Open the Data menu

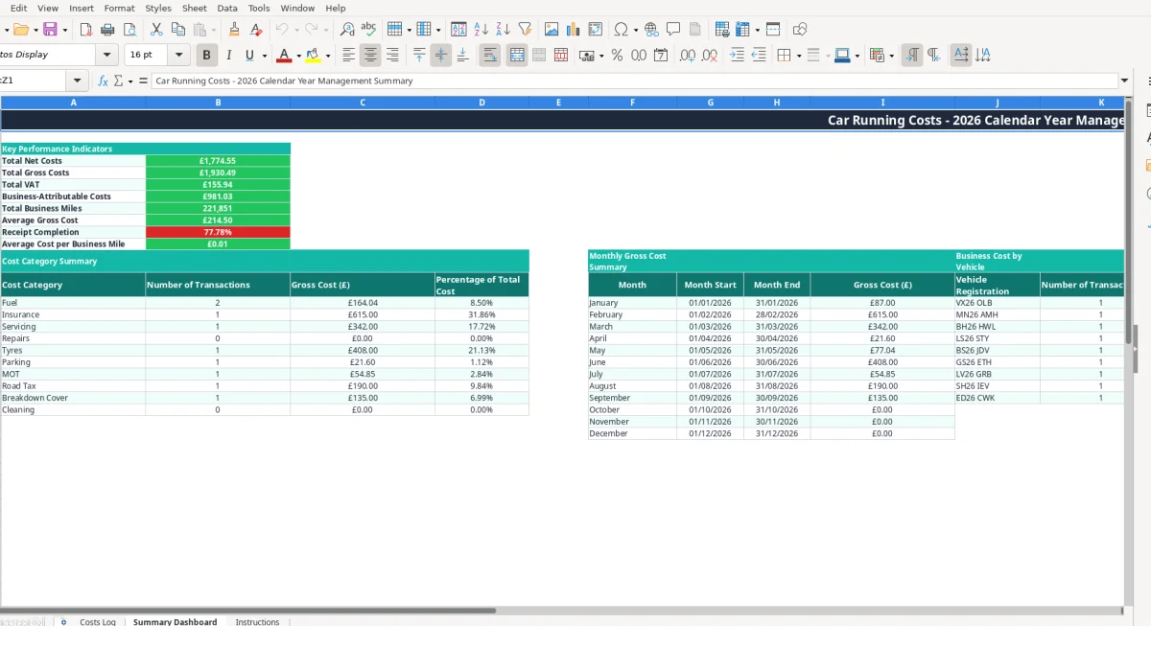point(227,8)
